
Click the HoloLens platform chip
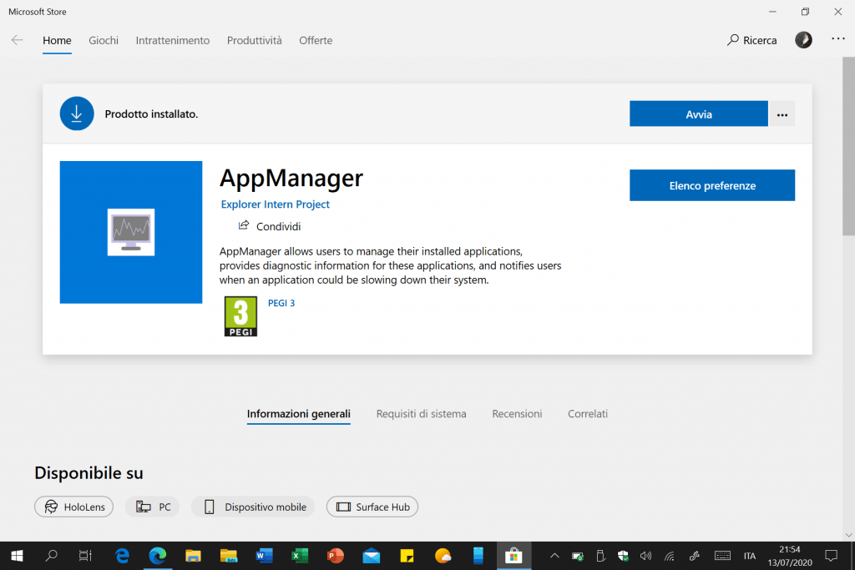tap(74, 507)
